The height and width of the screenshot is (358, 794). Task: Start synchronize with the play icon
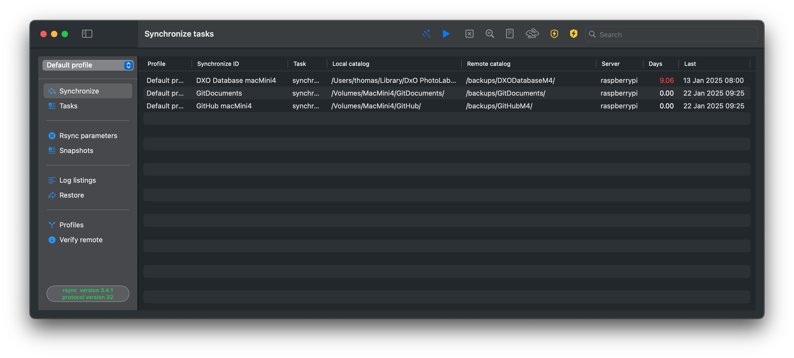[446, 34]
